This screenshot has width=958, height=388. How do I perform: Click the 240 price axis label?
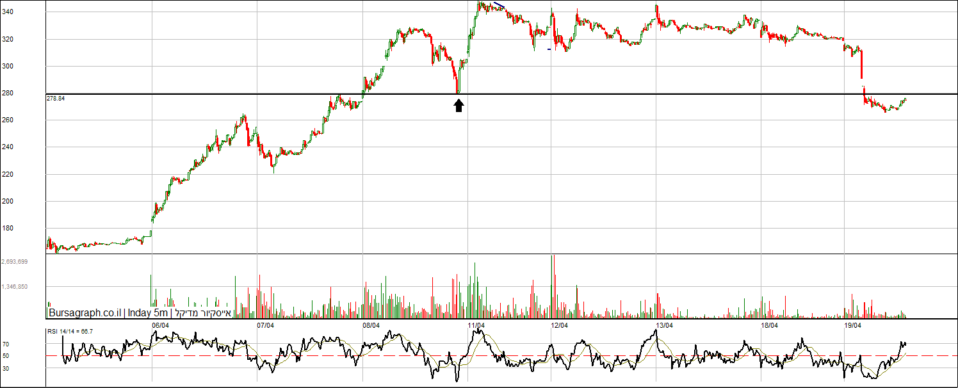point(7,147)
